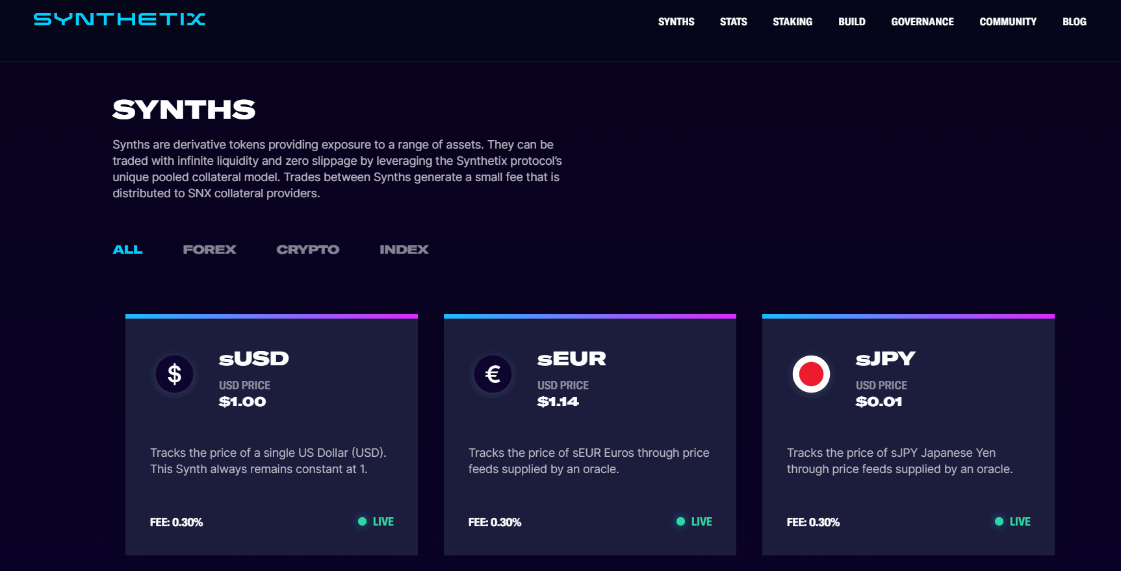Navigate to the Build section
This screenshot has width=1121, height=571.
coord(851,22)
